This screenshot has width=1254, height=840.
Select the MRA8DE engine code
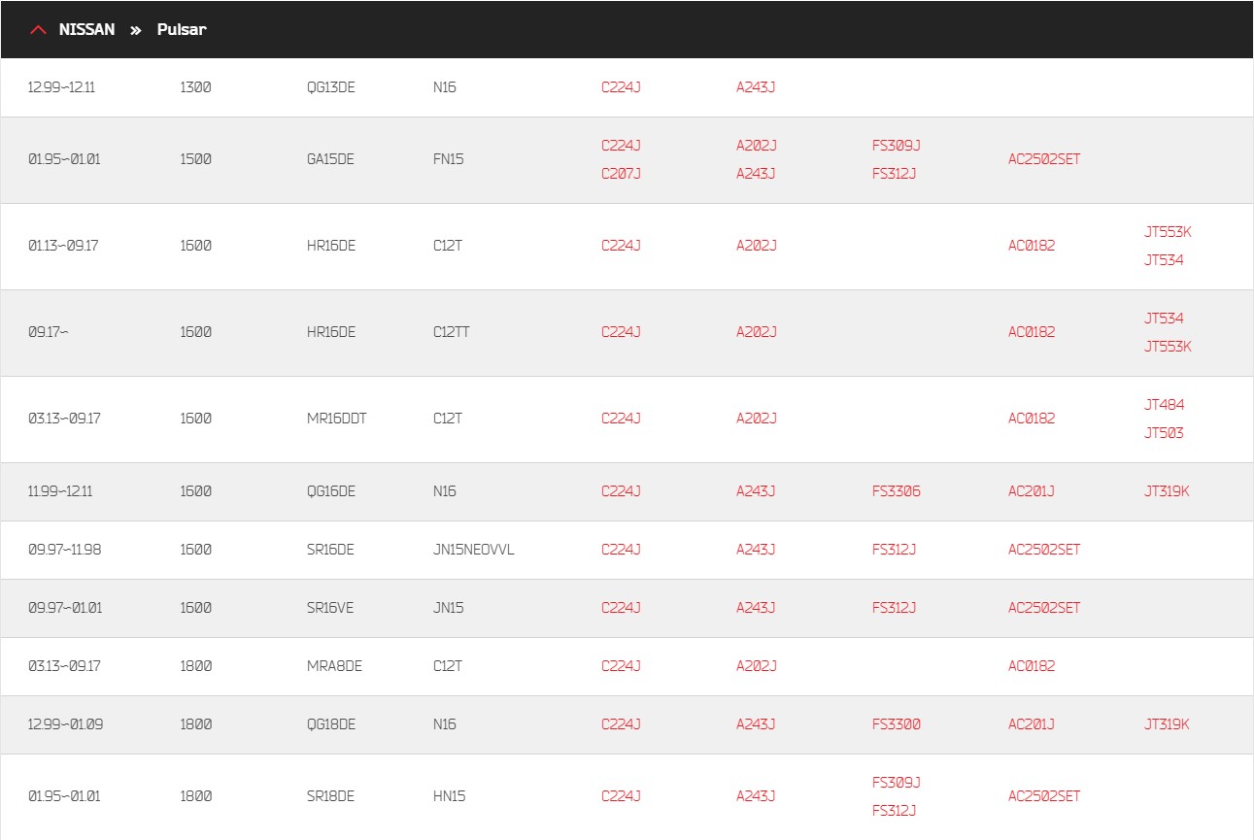(x=334, y=666)
